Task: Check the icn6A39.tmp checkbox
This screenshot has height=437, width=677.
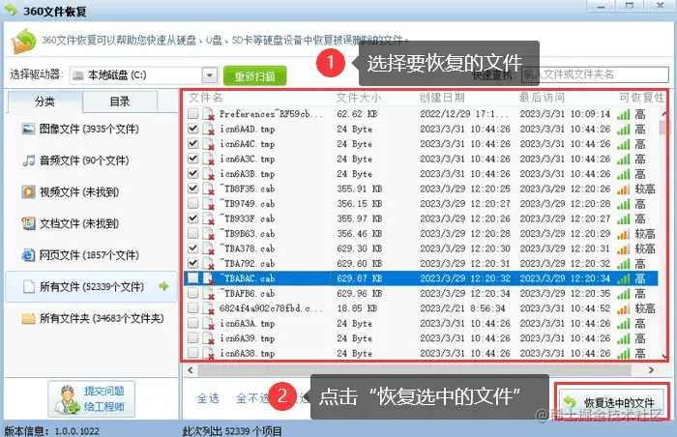Action: [193, 338]
